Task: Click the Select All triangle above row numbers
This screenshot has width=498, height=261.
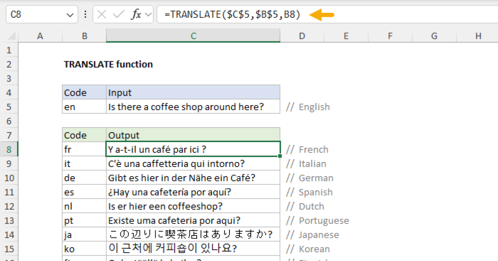Action: [10, 36]
